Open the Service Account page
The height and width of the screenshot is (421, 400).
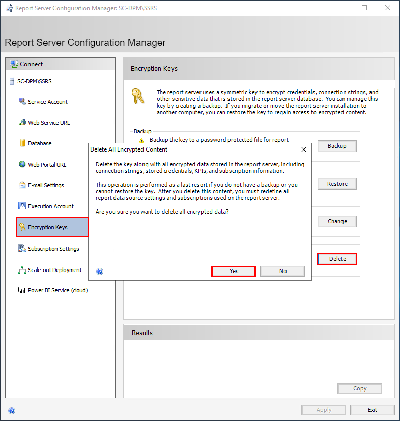[x=47, y=102]
